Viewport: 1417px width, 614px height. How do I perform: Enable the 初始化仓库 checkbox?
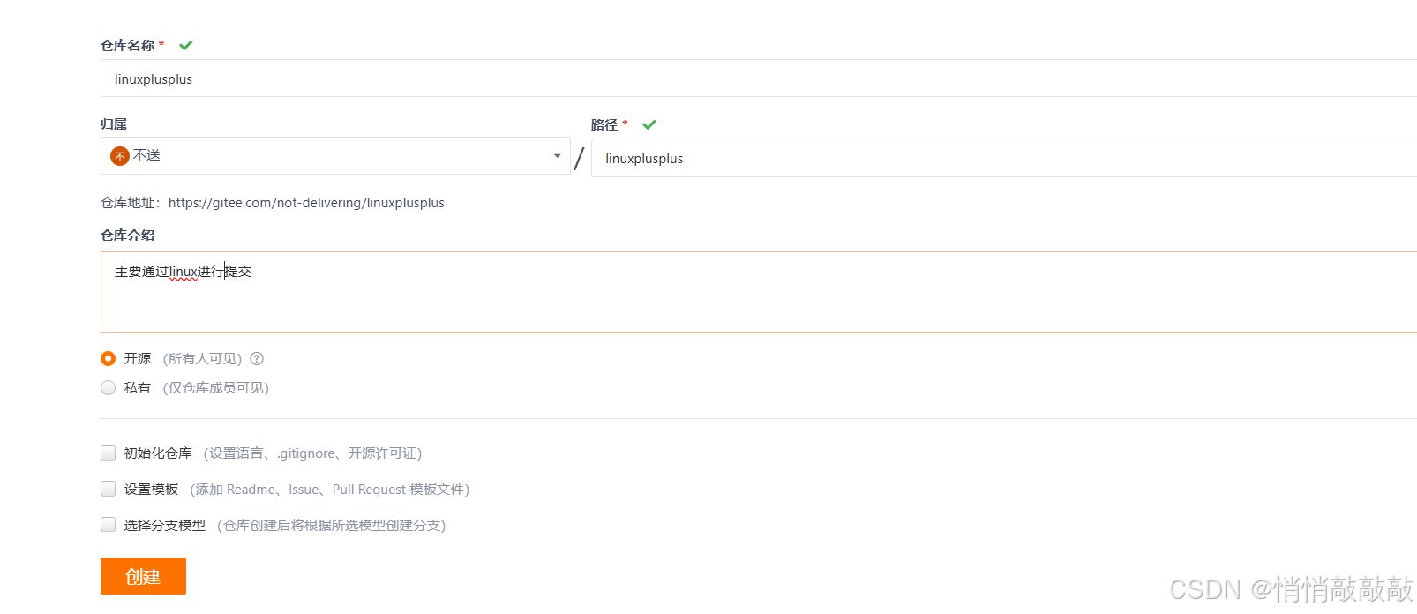coord(109,453)
